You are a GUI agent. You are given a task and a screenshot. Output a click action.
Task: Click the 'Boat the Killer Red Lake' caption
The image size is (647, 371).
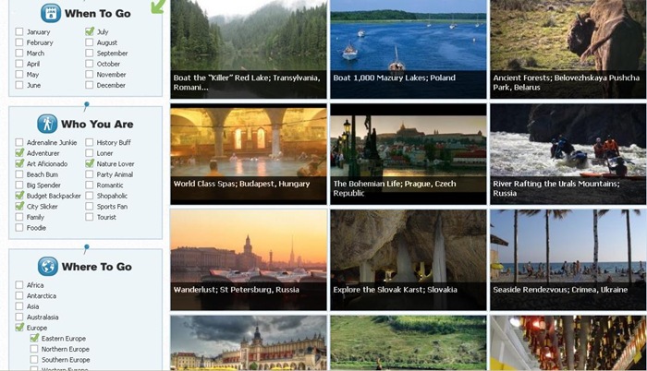coord(247,82)
